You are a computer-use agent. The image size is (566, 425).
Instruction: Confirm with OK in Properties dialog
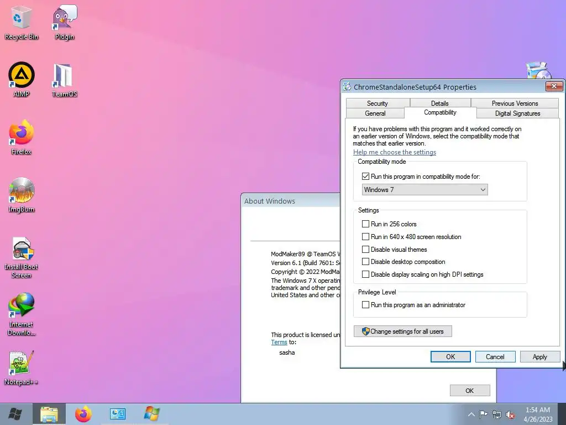tap(450, 357)
